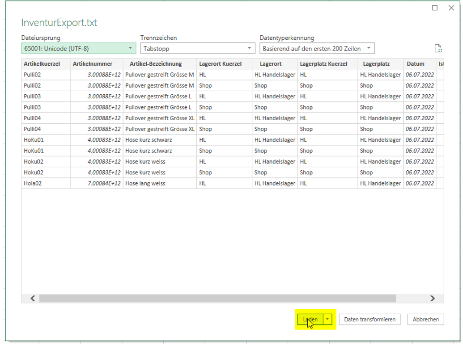Screen dimensions: 463x345
Task: Cancel import with the Abbrechen button
Action: pos(425,319)
